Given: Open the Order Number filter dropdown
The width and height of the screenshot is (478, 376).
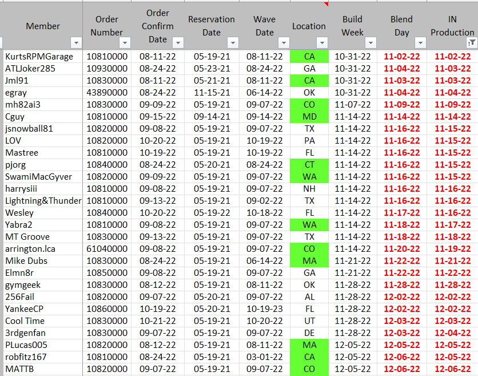Looking at the screenshot, I should pyautogui.click(x=125, y=43).
